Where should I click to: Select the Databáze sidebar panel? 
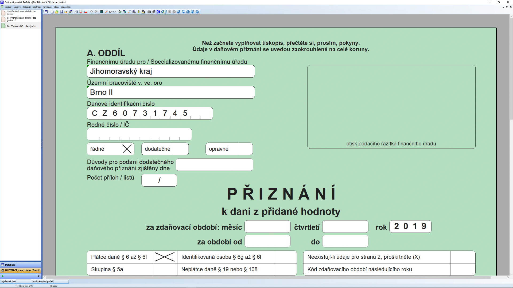click(21, 265)
